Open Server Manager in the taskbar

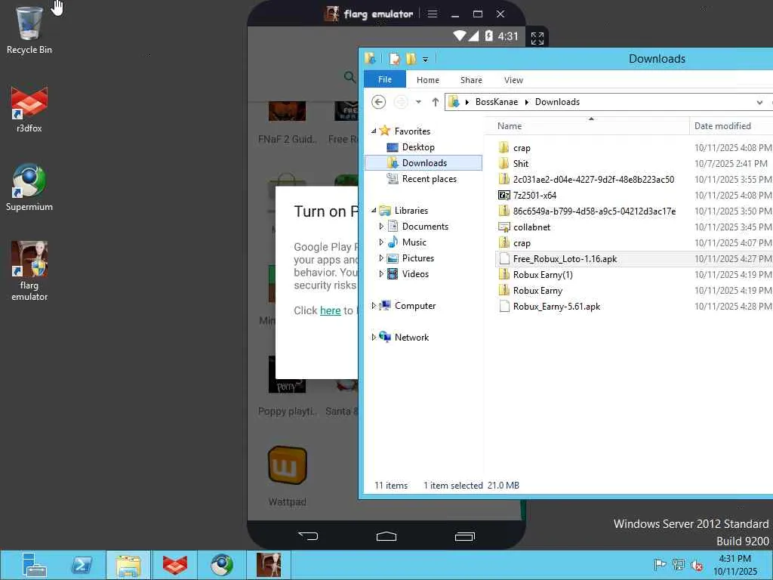pyautogui.click(x=34, y=565)
